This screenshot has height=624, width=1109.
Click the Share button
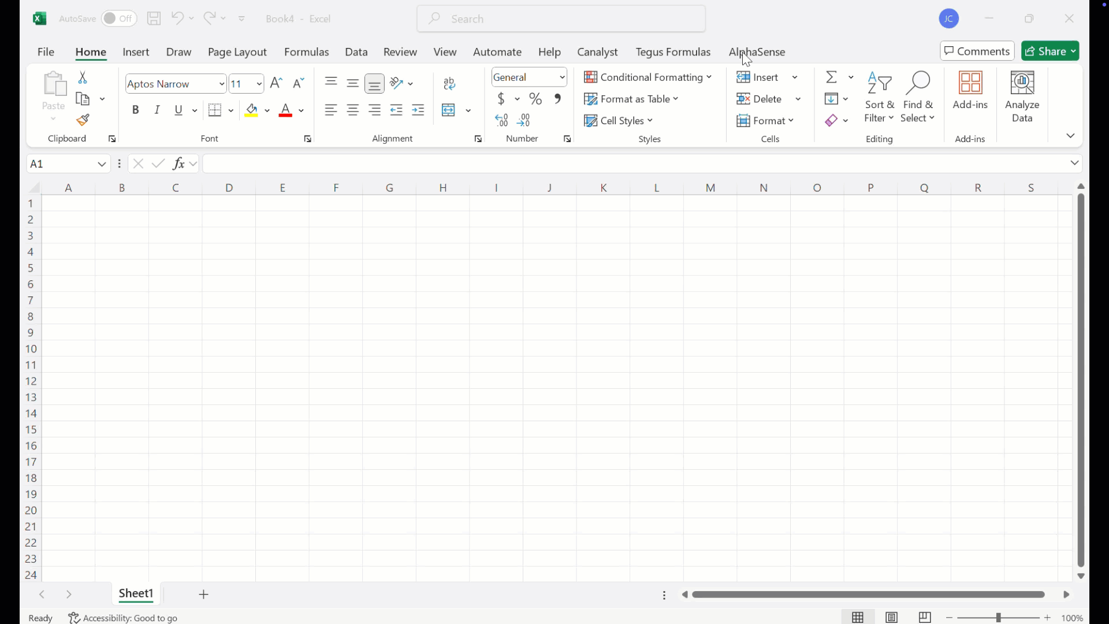click(x=1051, y=51)
